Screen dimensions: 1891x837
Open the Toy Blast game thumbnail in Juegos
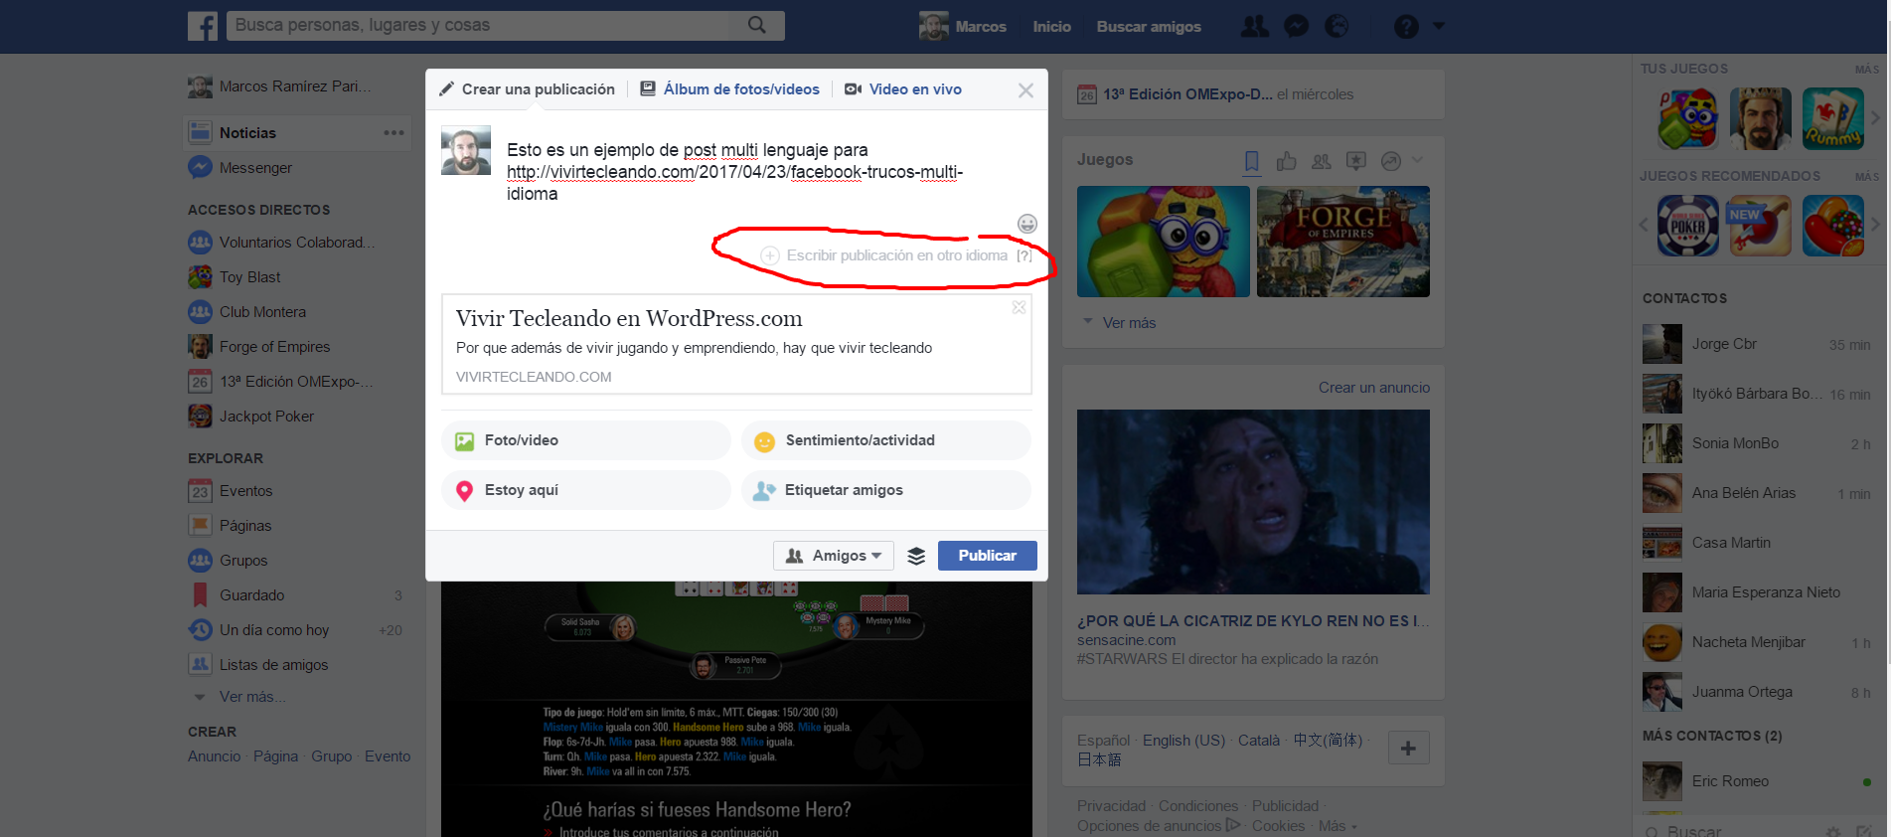click(1164, 242)
